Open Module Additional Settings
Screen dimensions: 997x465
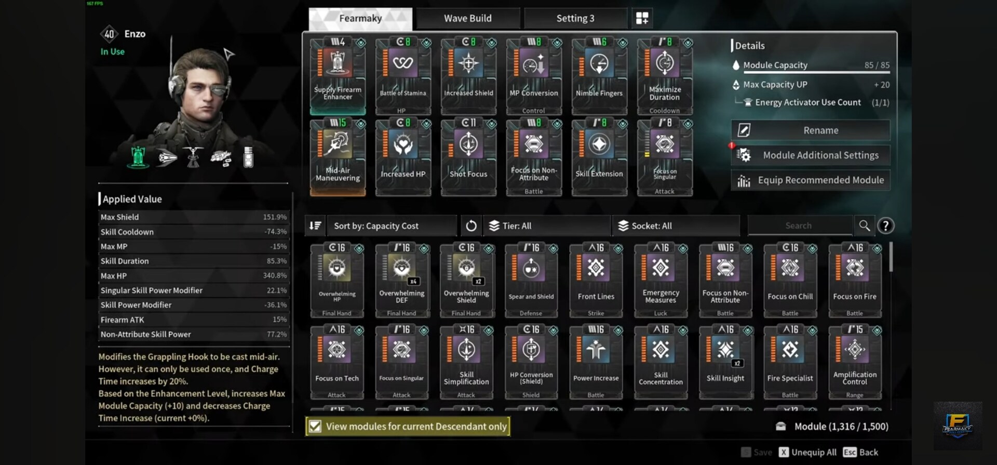click(811, 155)
